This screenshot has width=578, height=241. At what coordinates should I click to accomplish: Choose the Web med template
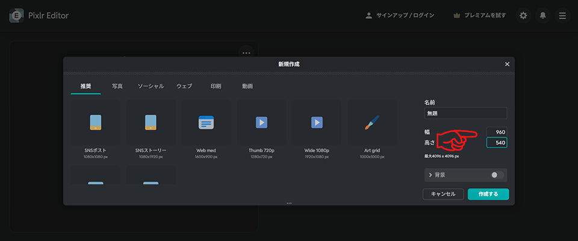[x=207, y=122]
